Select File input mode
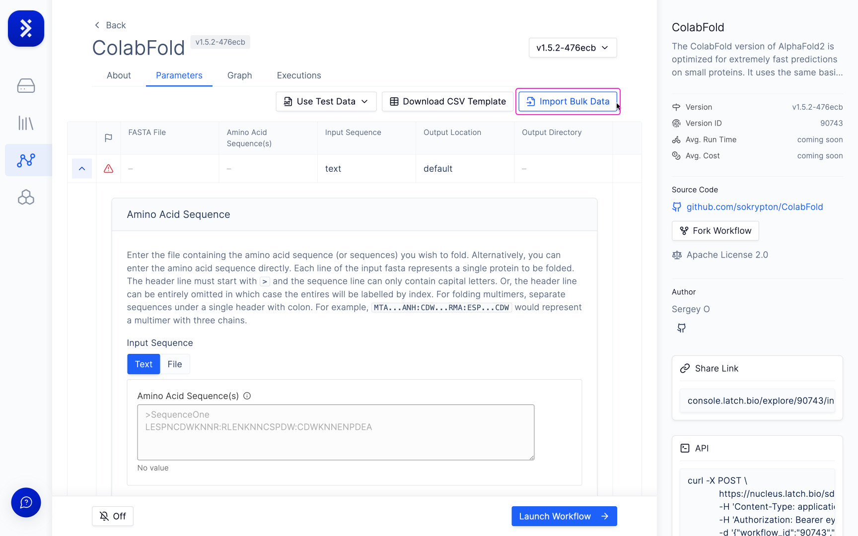Screen dimensions: 858x536 point(175,364)
